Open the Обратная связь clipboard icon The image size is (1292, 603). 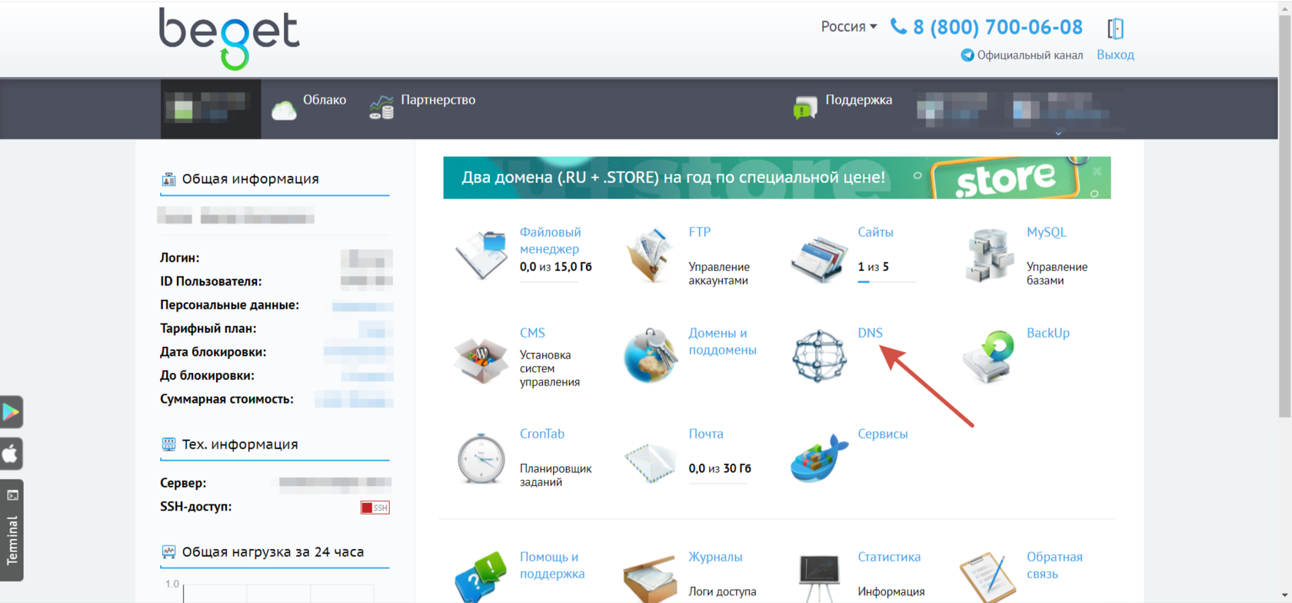pyautogui.click(x=988, y=577)
